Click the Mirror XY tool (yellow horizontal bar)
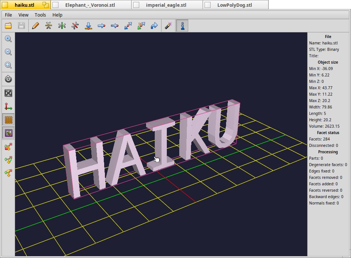This screenshot has width=351, height=258. coord(49,26)
